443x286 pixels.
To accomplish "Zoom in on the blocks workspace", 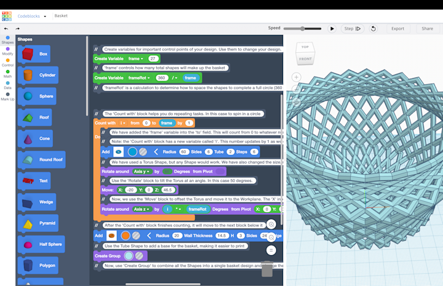I will coord(271,225).
